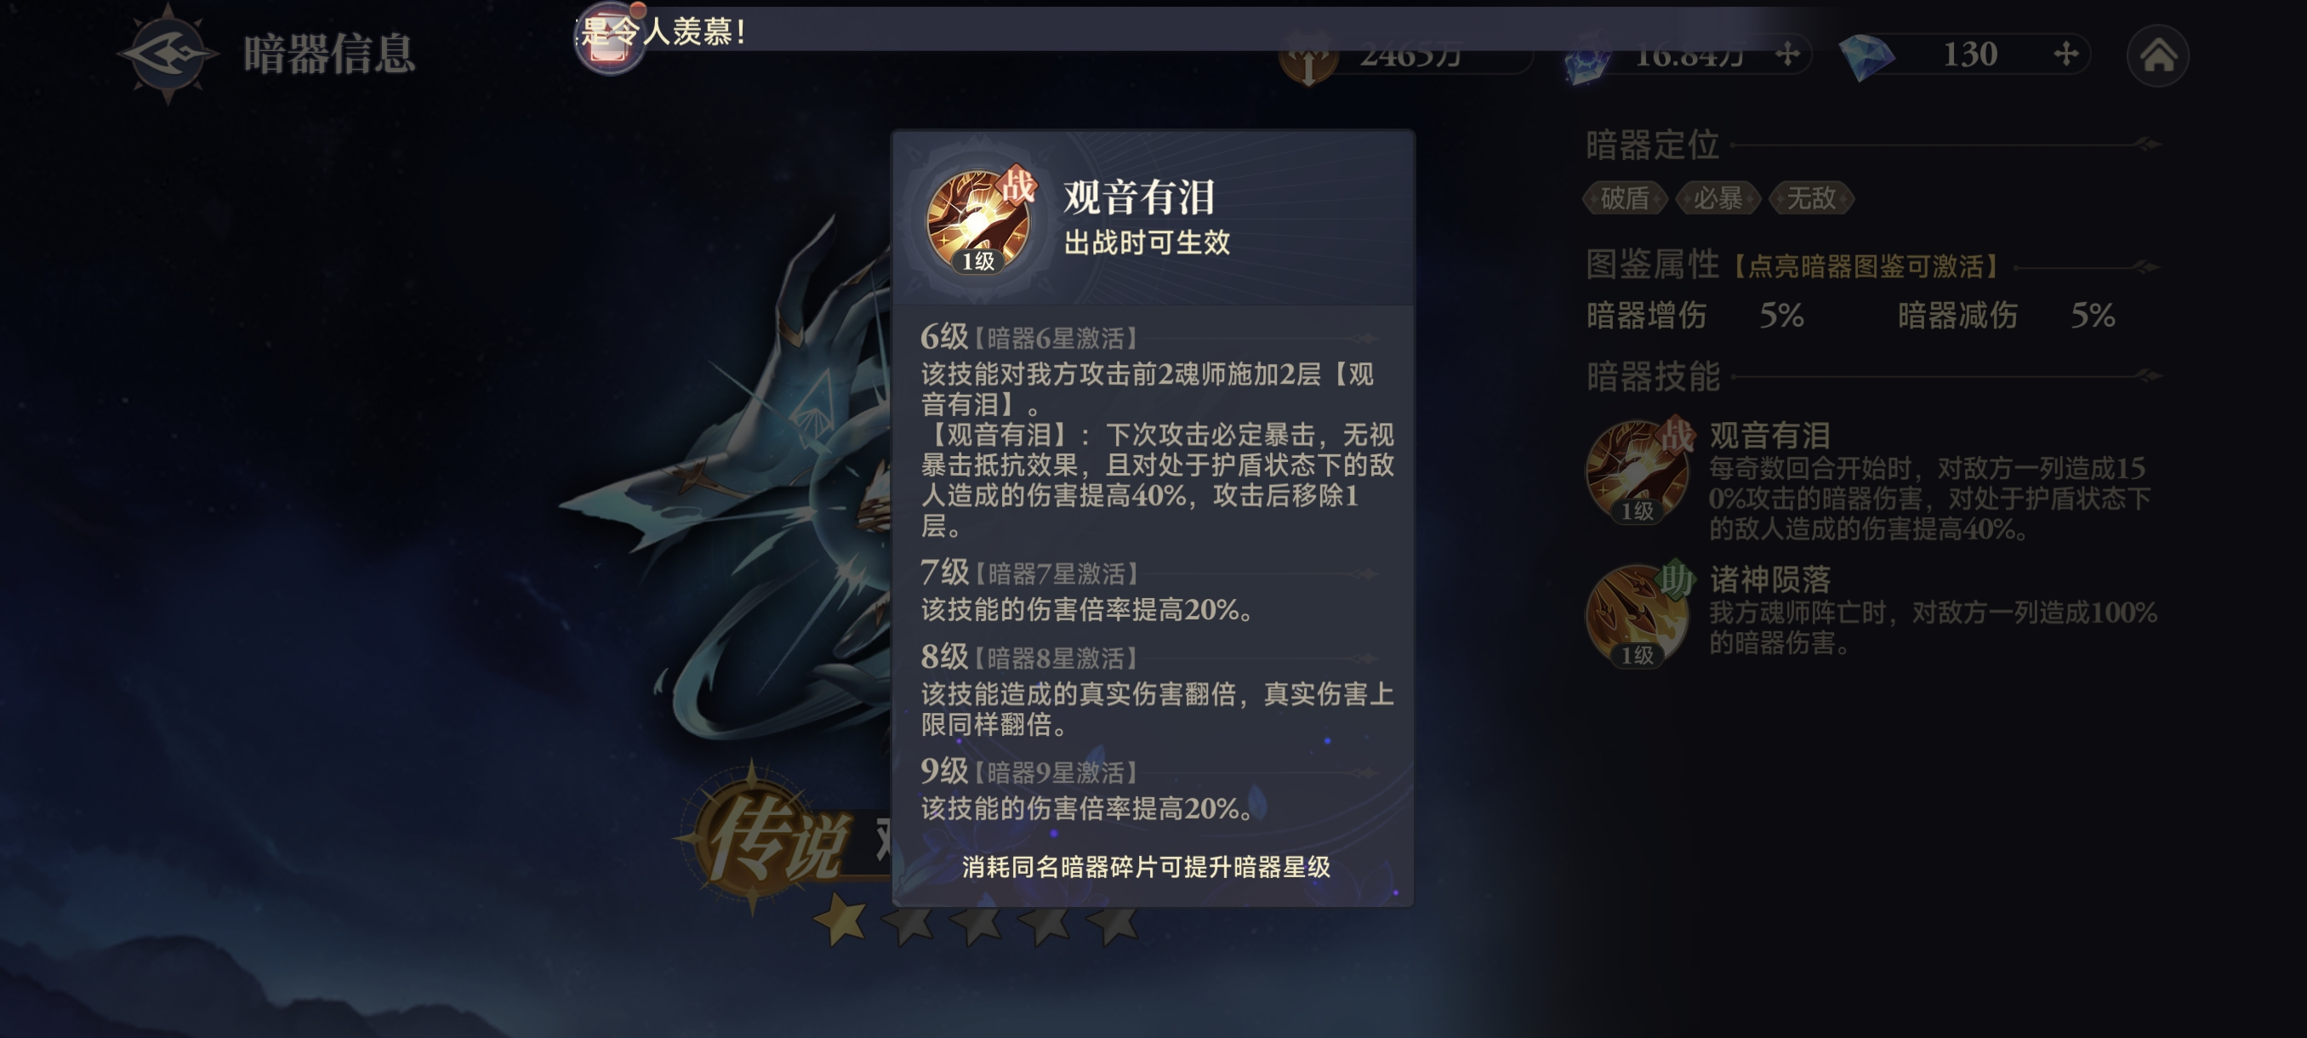
Task: Open the 观音有泪 skill icon in sidebar
Action: 1638,471
